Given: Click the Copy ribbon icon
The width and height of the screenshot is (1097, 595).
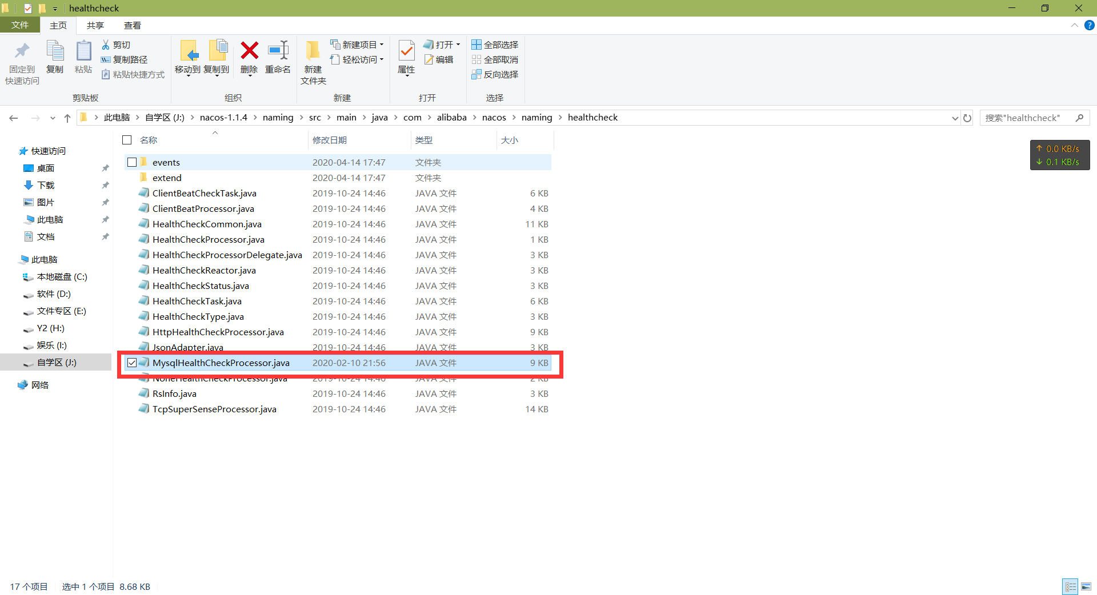Looking at the screenshot, I should pyautogui.click(x=55, y=51).
